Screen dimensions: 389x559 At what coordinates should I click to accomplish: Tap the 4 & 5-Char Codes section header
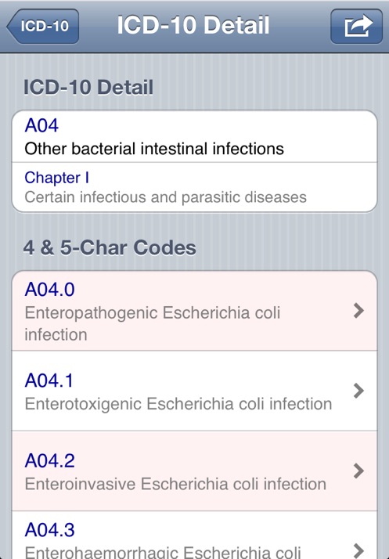coord(110,247)
